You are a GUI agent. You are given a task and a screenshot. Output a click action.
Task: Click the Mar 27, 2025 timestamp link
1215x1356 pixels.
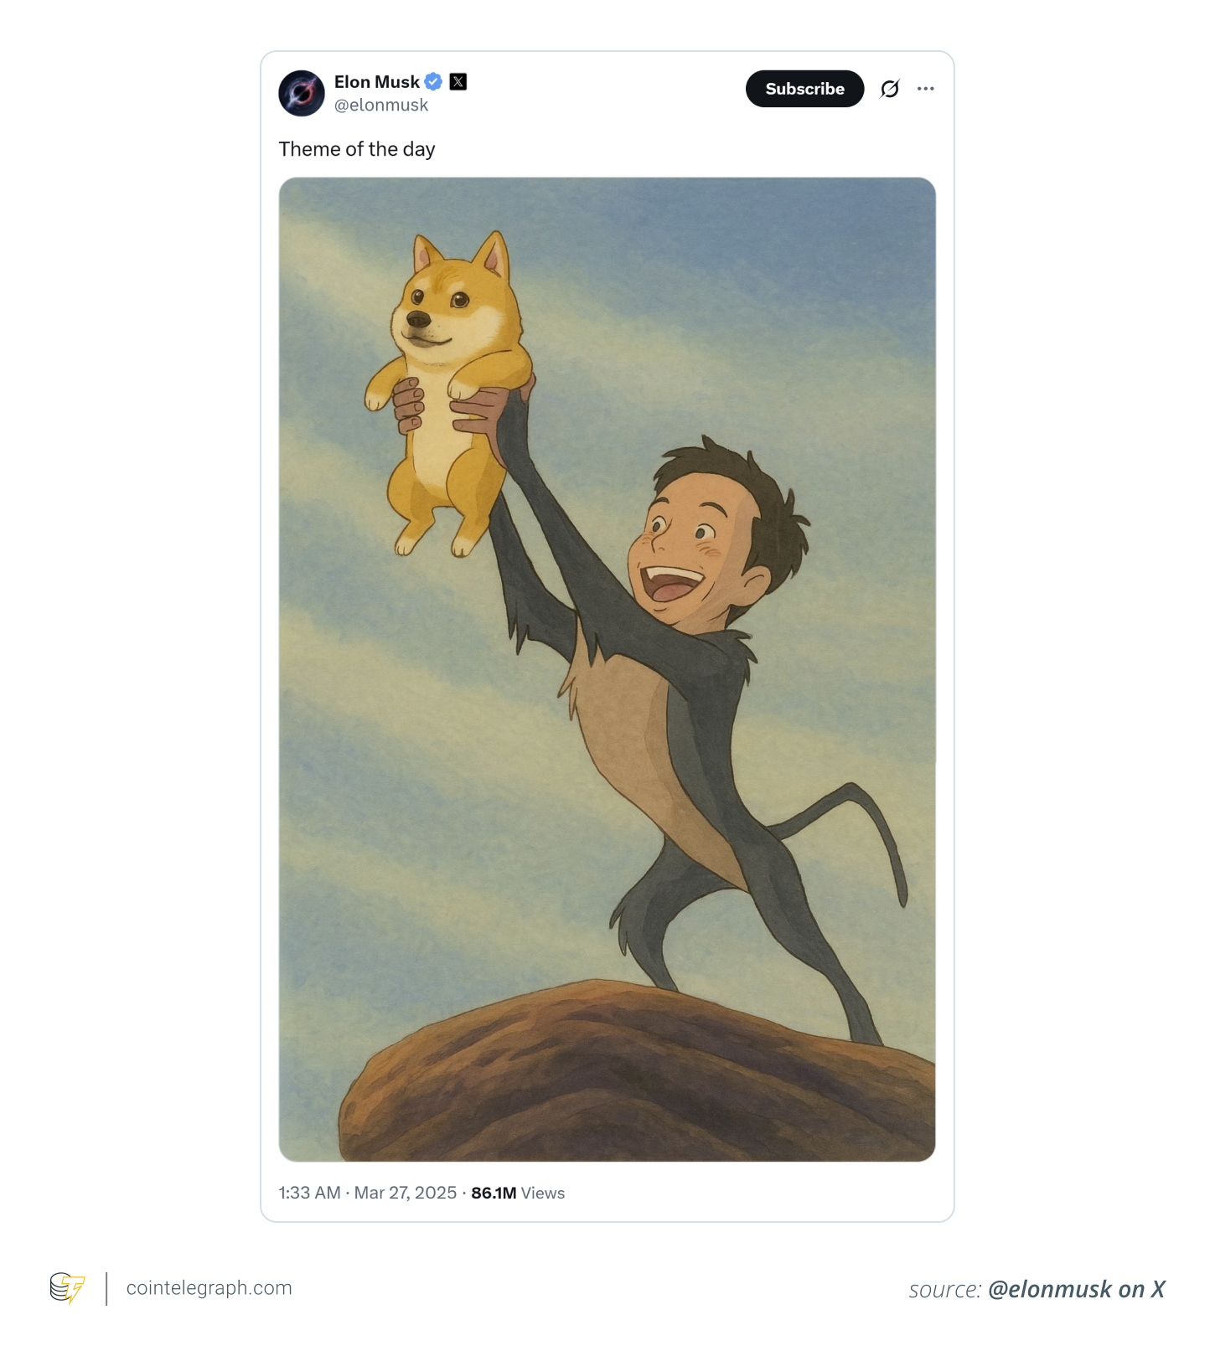pyautogui.click(x=406, y=1193)
